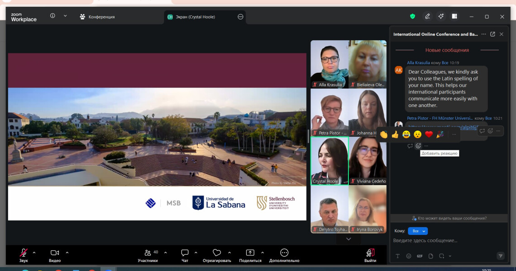Viewport: 516px width, 271px height.
Task: Open screenshot capture tool in chat
Action: click(x=442, y=256)
